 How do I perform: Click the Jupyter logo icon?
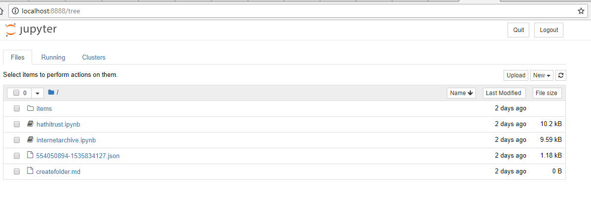point(10,30)
